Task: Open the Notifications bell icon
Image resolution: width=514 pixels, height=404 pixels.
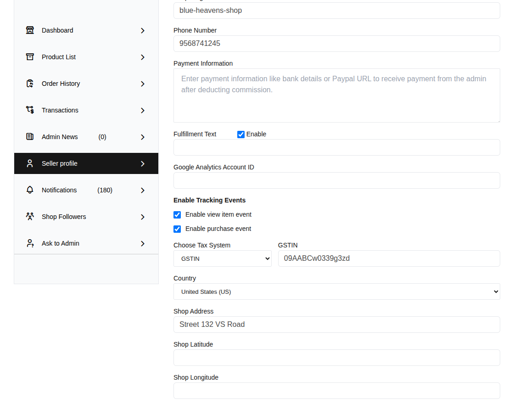Action: click(30, 190)
